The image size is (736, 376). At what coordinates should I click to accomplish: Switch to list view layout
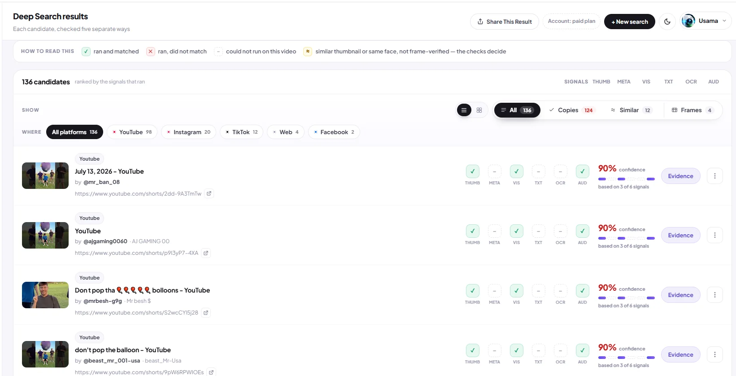[x=464, y=110]
